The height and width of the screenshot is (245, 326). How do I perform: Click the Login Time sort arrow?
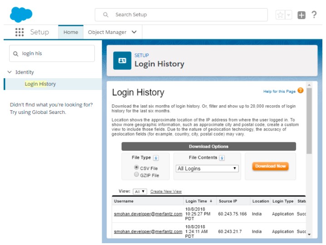[x=211, y=201]
